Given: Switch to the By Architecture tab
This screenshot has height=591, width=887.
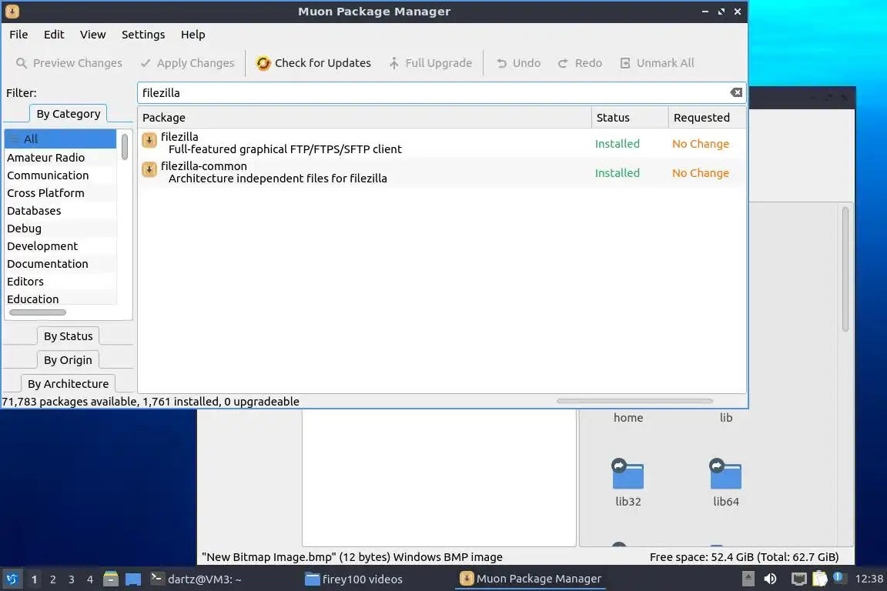Looking at the screenshot, I should tap(68, 384).
